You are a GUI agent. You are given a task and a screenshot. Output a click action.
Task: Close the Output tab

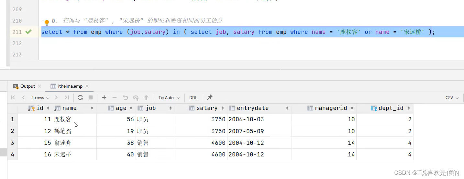pos(39,86)
